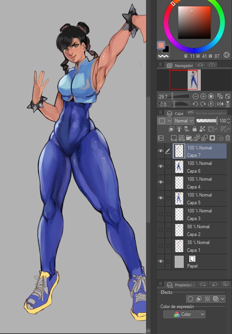Image resolution: width=232 pixels, height=334 pixels.
Task: Click the border effect circle icon
Action: click(190, 299)
